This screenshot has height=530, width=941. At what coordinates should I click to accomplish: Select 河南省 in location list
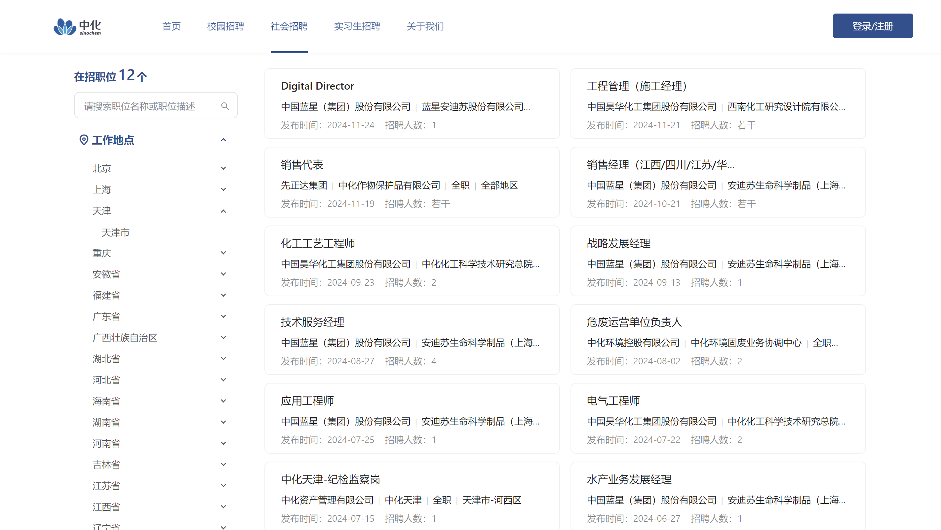coord(106,443)
